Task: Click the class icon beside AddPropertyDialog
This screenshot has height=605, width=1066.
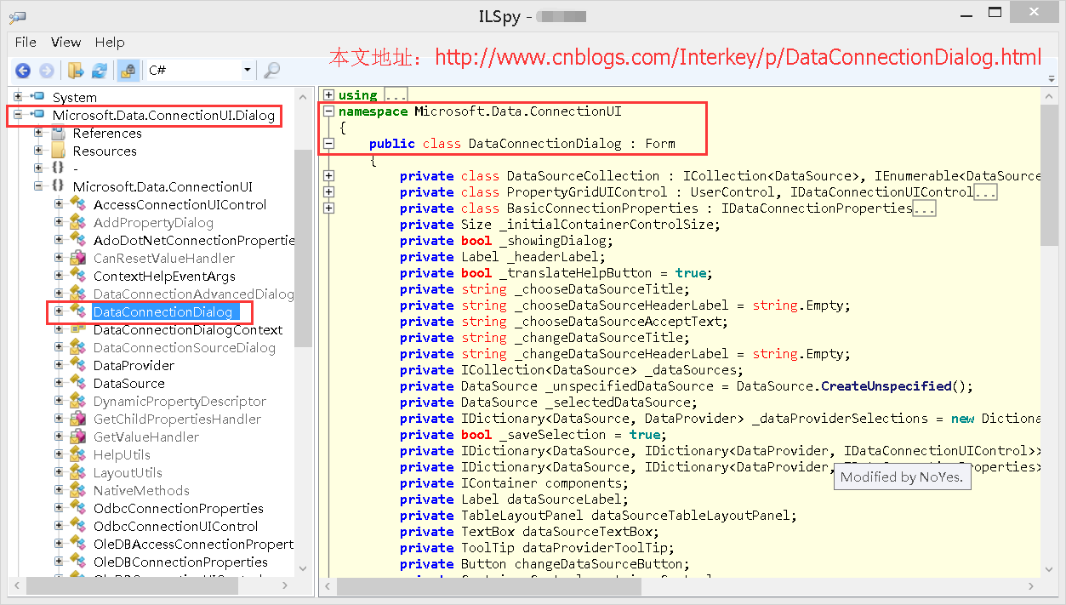Action: point(78,222)
